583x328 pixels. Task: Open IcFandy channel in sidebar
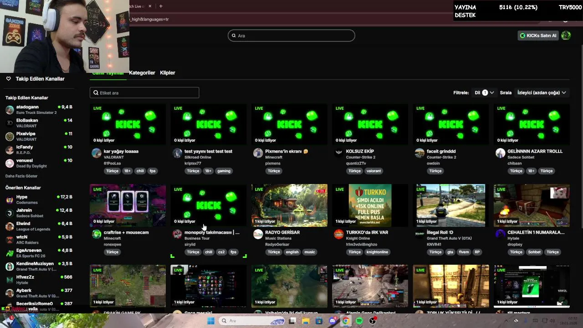(39, 149)
